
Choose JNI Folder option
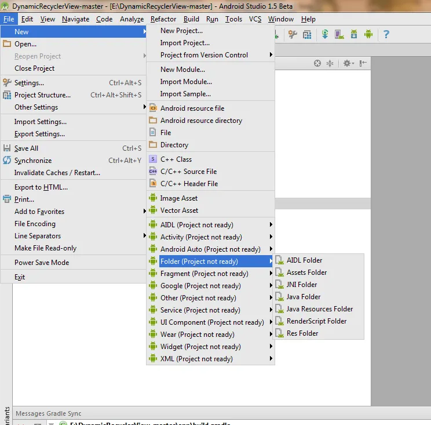click(319, 285)
